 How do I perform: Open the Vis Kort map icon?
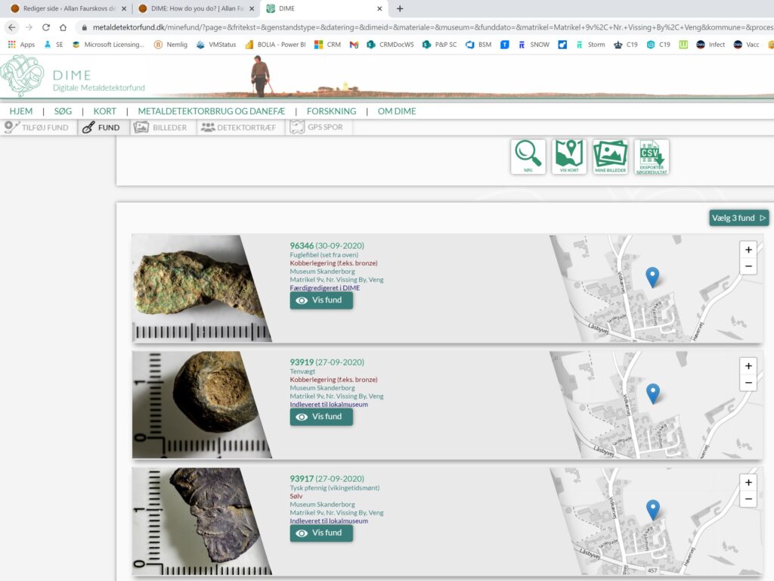[569, 157]
